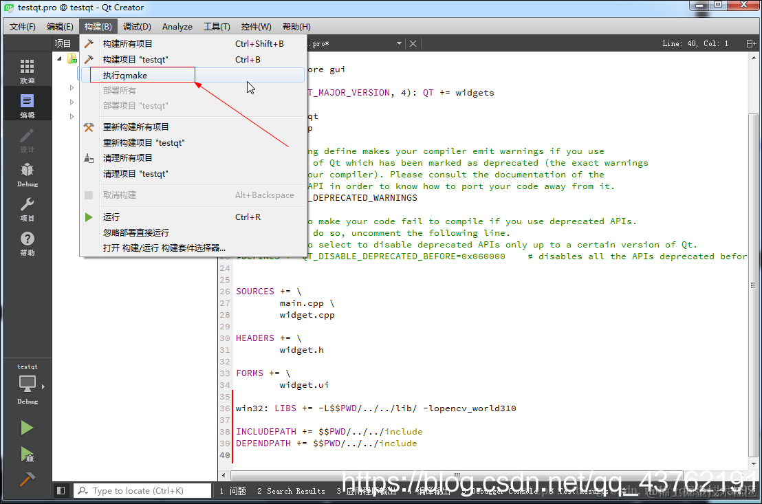Image resolution: width=762 pixels, height=504 pixels.
Task: Expand the third collapsed tree child
Action: point(72,116)
